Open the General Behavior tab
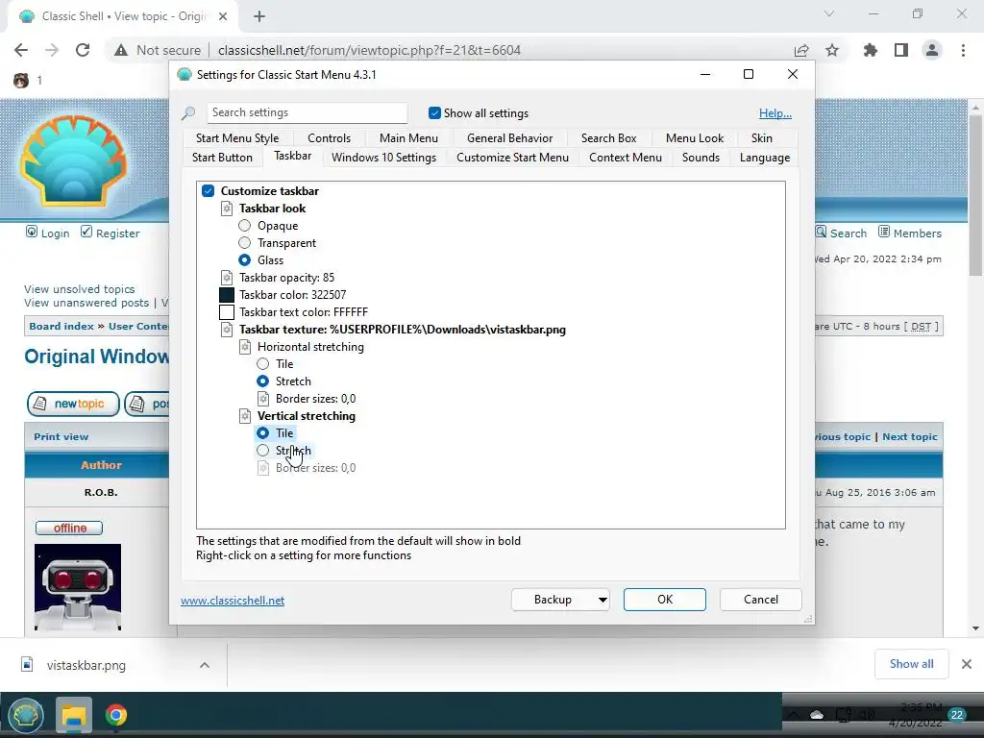 click(509, 138)
